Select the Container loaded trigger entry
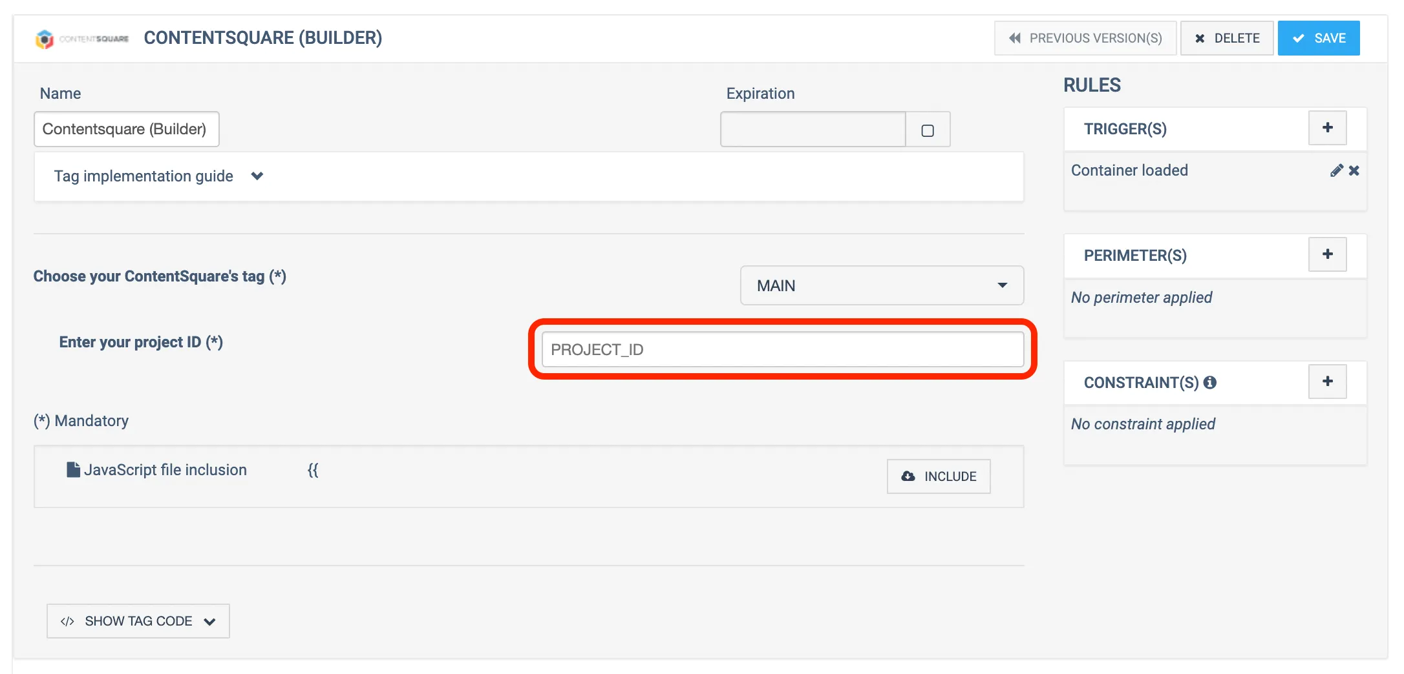 pos(1129,170)
